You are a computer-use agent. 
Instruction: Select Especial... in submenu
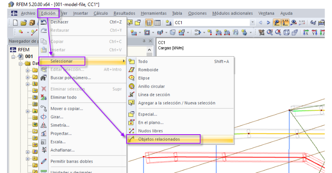click(x=180, y=114)
